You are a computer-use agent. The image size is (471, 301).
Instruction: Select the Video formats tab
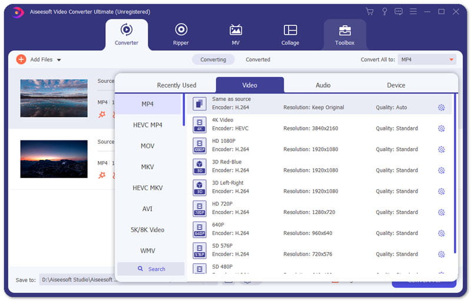point(250,85)
